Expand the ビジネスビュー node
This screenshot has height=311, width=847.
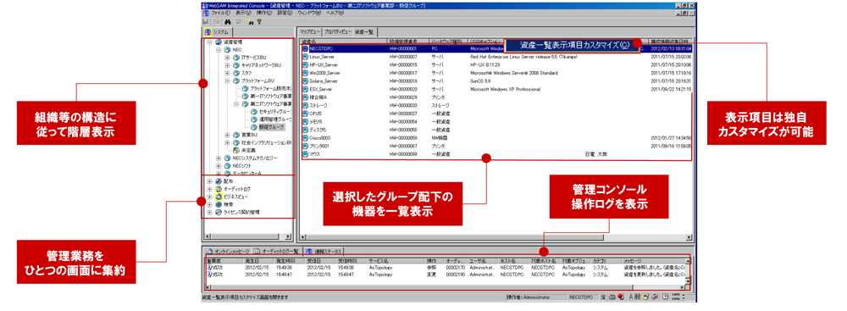coord(209,197)
